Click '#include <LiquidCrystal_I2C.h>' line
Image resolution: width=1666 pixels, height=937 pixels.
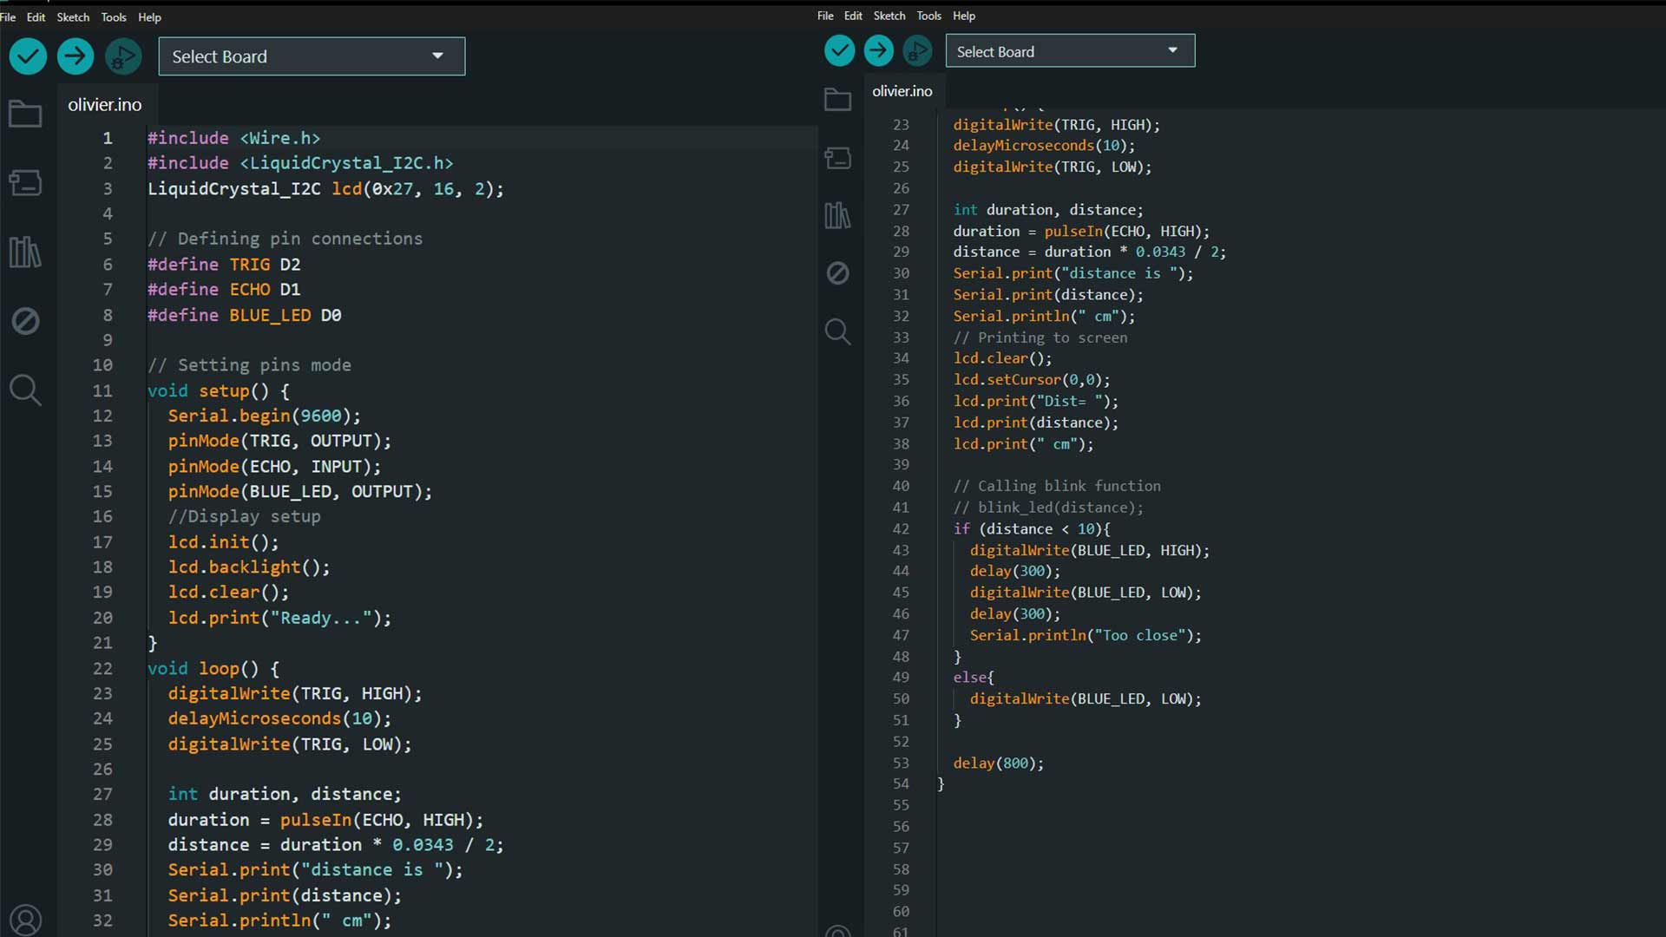pos(300,163)
